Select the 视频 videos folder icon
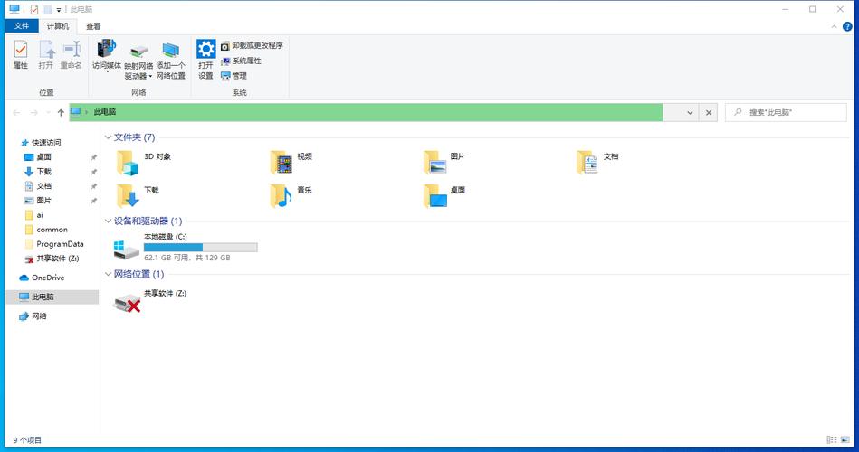This screenshot has width=859, height=452. point(281,163)
